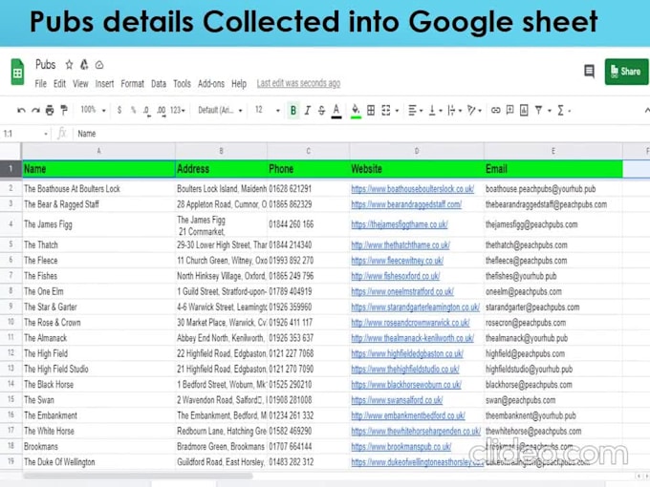Click the horizontal scrollbar below the sheet

(137, 476)
